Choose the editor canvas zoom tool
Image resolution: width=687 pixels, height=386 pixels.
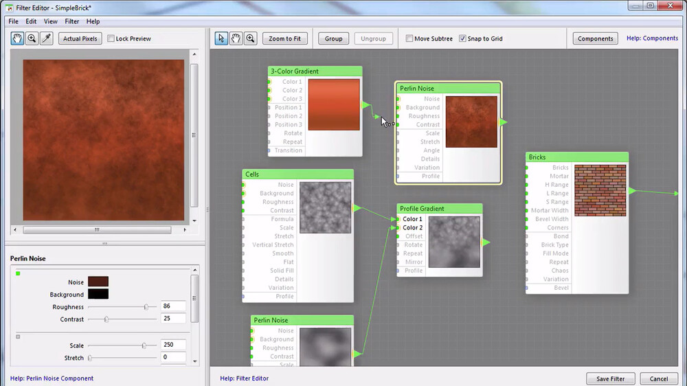coord(250,38)
